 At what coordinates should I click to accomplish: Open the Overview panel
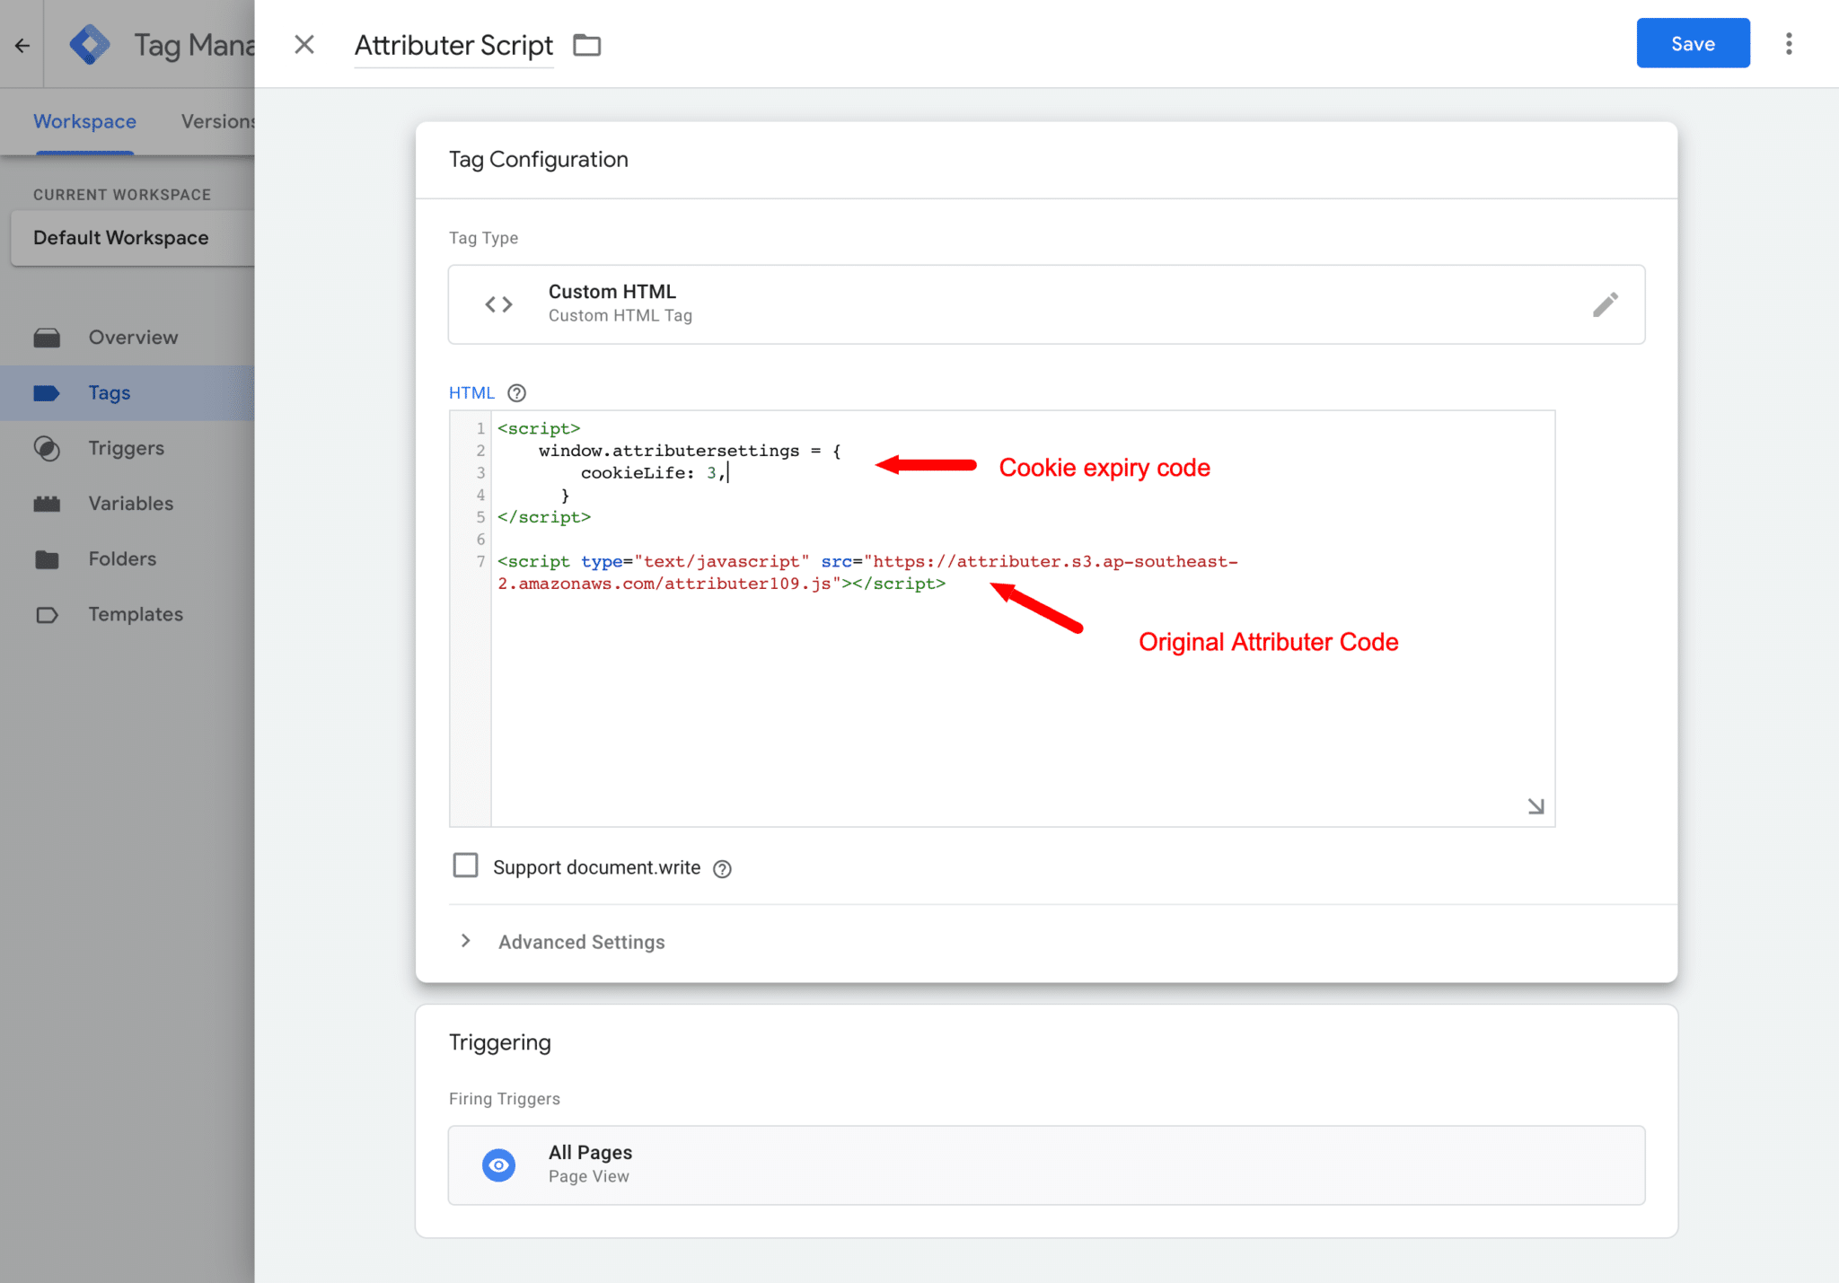click(133, 337)
